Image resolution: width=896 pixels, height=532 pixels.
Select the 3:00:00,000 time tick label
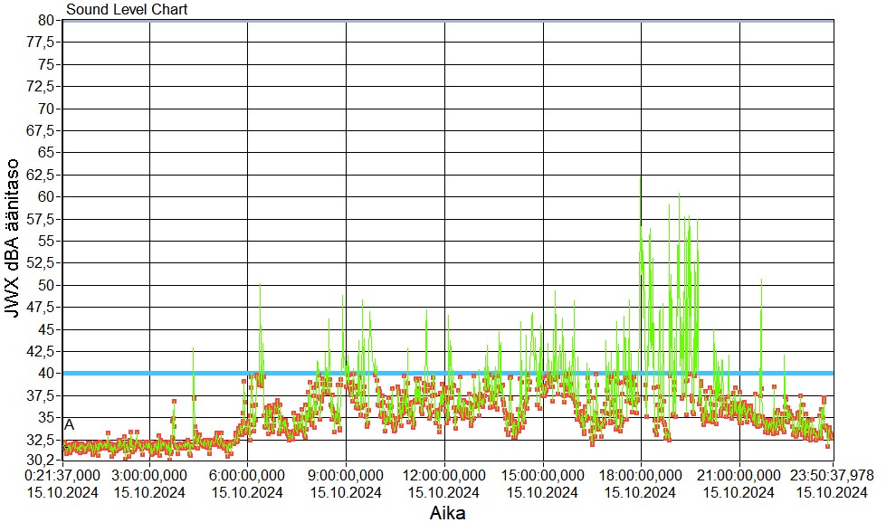pos(149,475)
